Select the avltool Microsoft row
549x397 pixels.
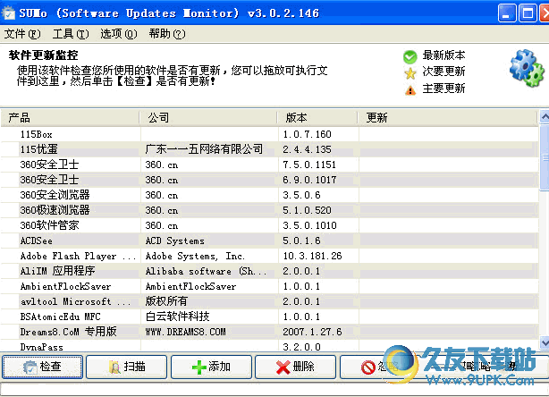click(270, 301)
